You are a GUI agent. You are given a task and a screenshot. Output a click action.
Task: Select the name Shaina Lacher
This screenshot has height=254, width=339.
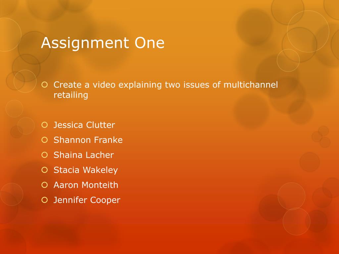coord(84,155)
